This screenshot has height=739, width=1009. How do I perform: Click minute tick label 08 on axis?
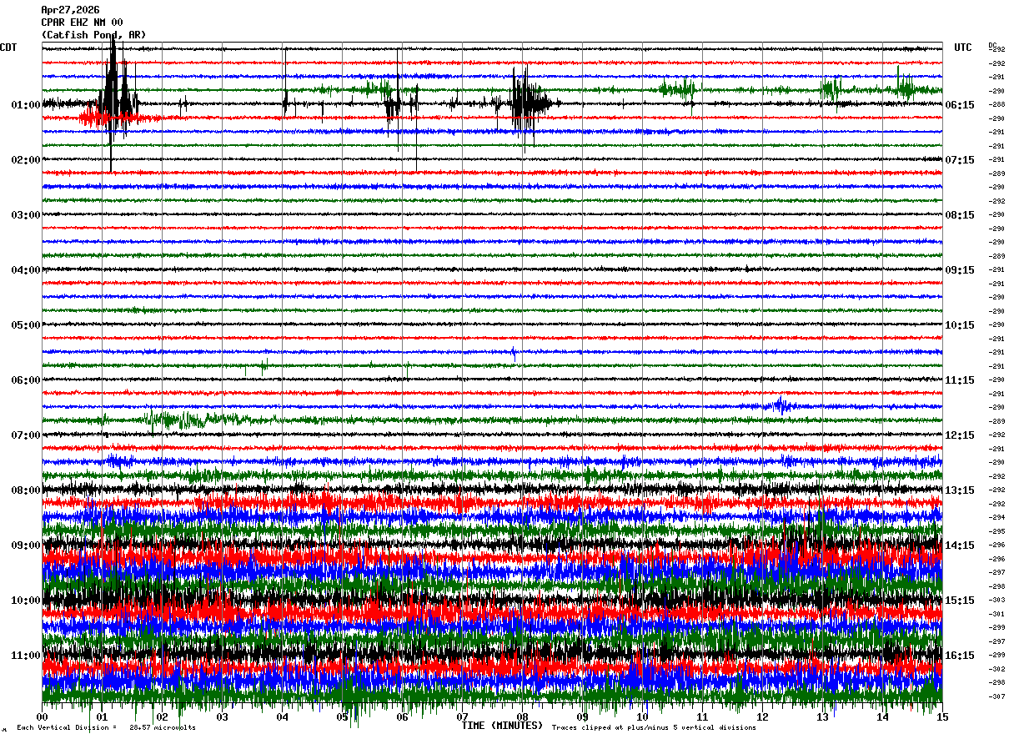click(522, 716)
